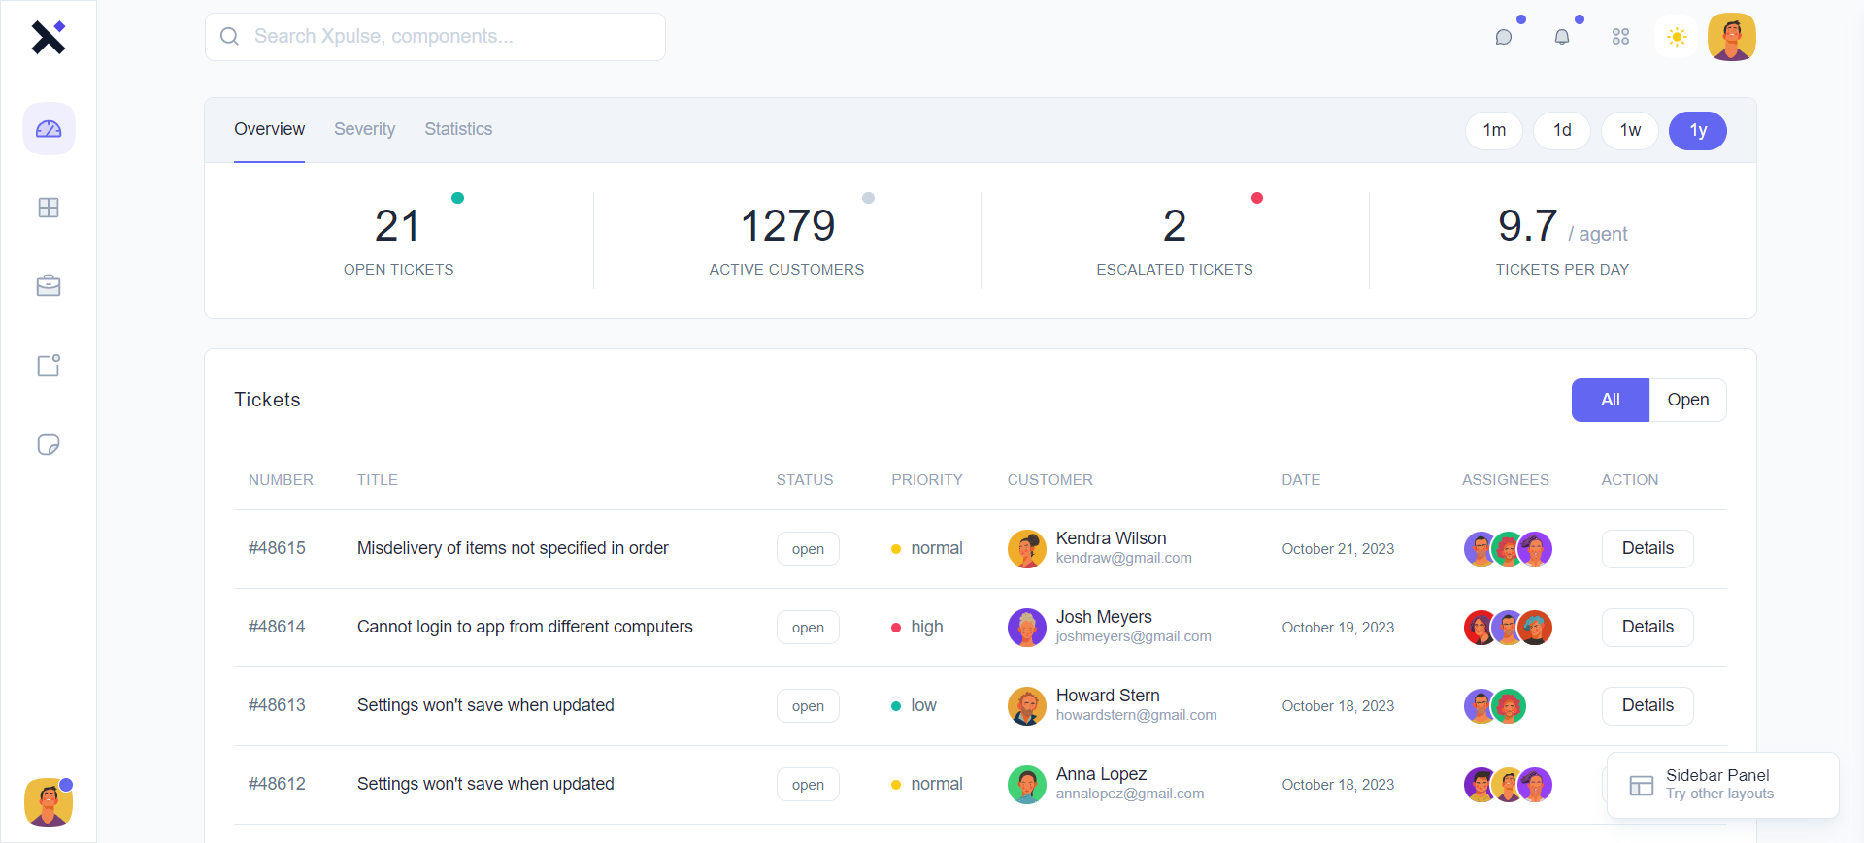Viewport: 1864px width, 843px height.
Task: Open Details for ticket #48615
Action: (x=1648, y=549)
